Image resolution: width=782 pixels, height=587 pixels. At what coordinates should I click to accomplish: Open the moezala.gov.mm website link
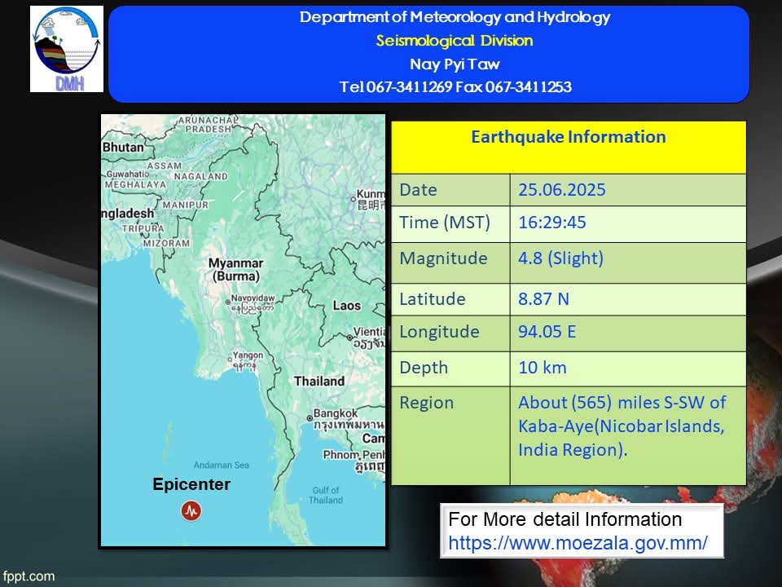(578, 543)
